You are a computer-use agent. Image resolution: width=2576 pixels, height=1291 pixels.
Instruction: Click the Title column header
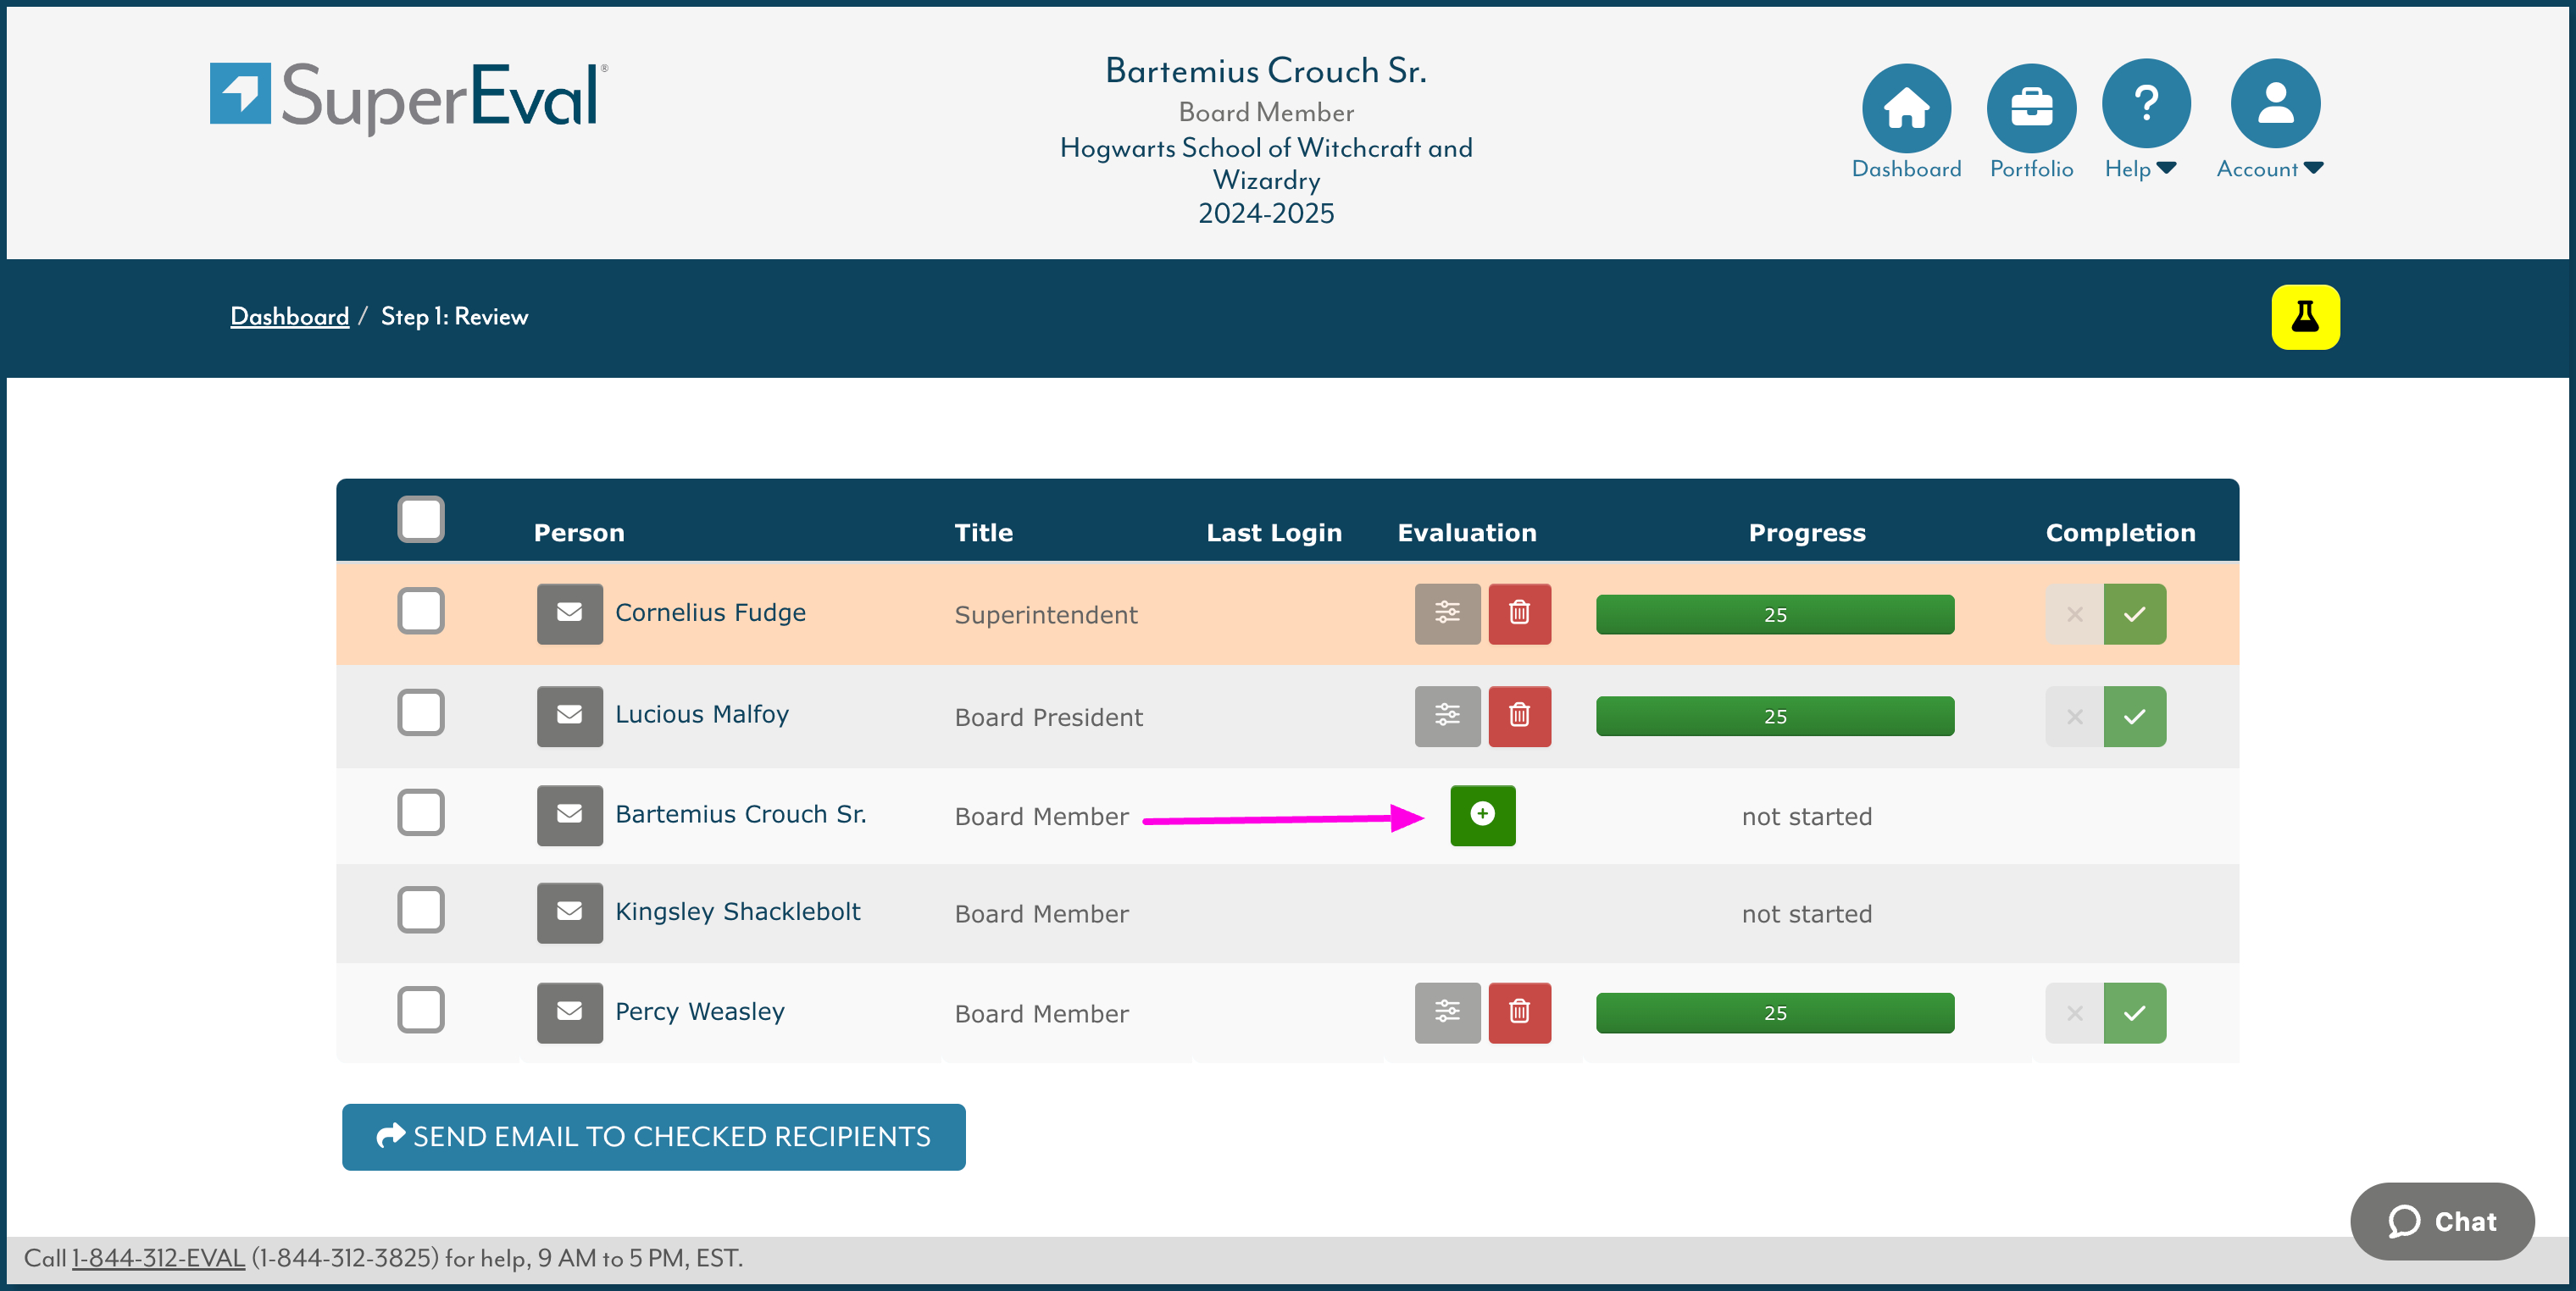[983, 533]
